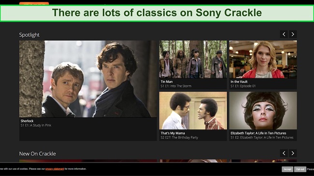Click the That's My Mama title
The height and width of the screenshot is (176, 314).
(x=173, y=133)
